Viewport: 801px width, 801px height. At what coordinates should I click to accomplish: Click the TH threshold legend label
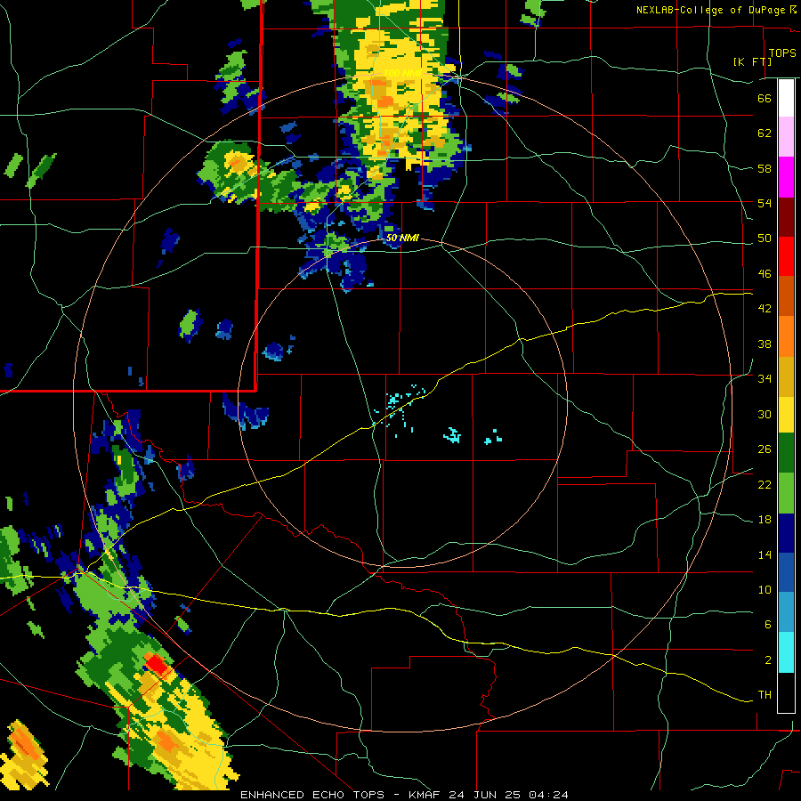[765, 694]
